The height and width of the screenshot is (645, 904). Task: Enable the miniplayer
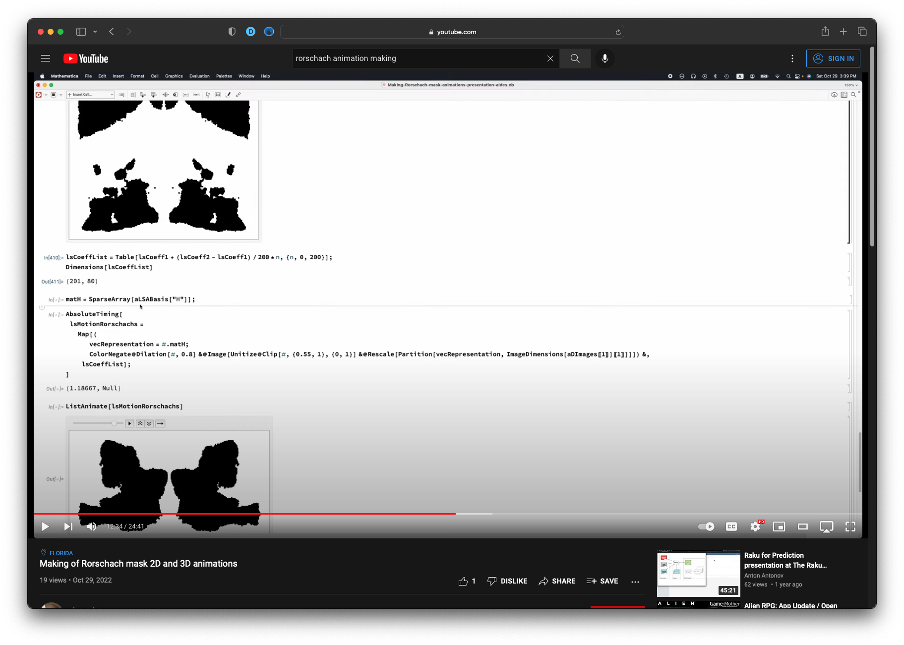[x=779, y=527]
